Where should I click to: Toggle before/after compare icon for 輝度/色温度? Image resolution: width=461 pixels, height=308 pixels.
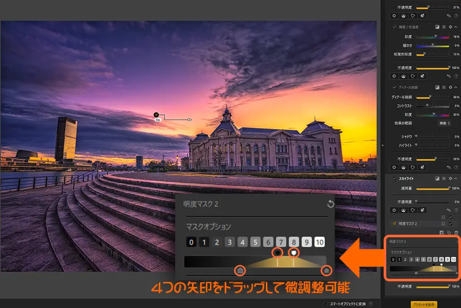pyautogui.click(x=437, y=27)
